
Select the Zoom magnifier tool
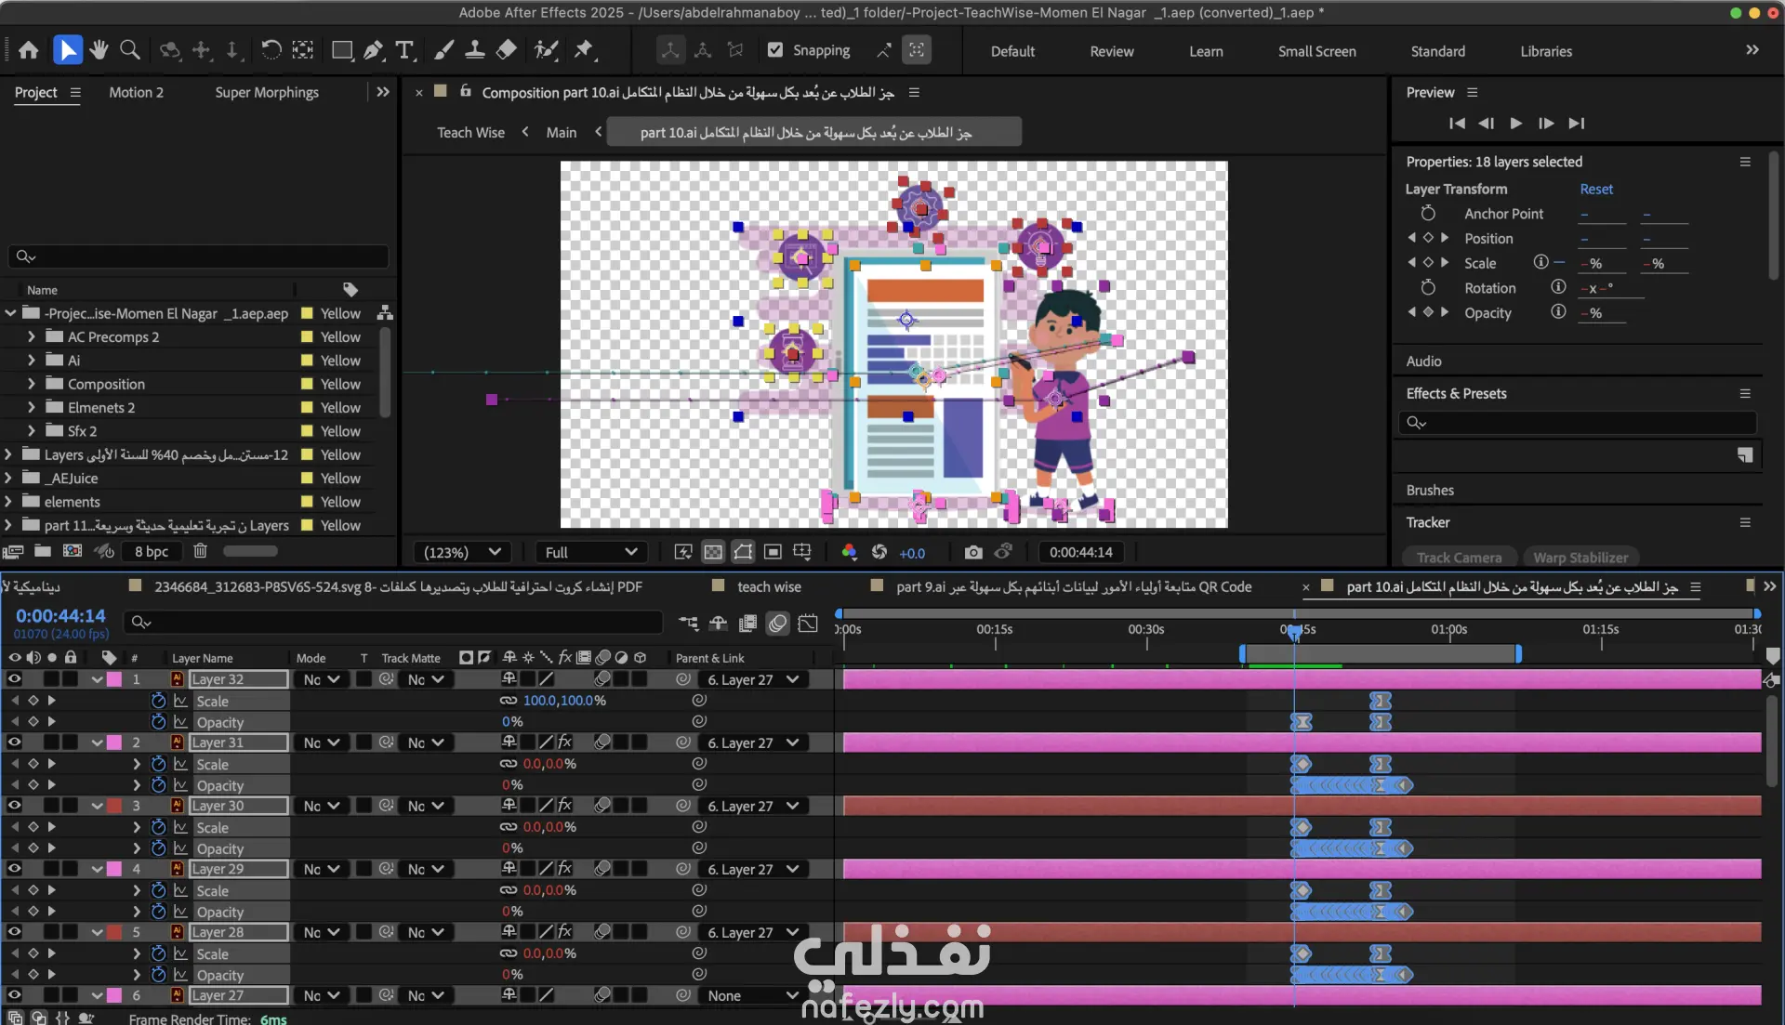(130, 50)
